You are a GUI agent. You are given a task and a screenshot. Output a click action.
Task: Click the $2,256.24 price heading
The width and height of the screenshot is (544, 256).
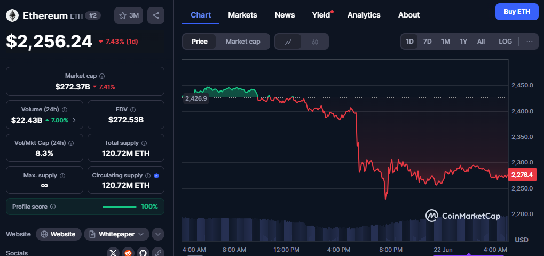pyautogui.click(x=49, y=41)
